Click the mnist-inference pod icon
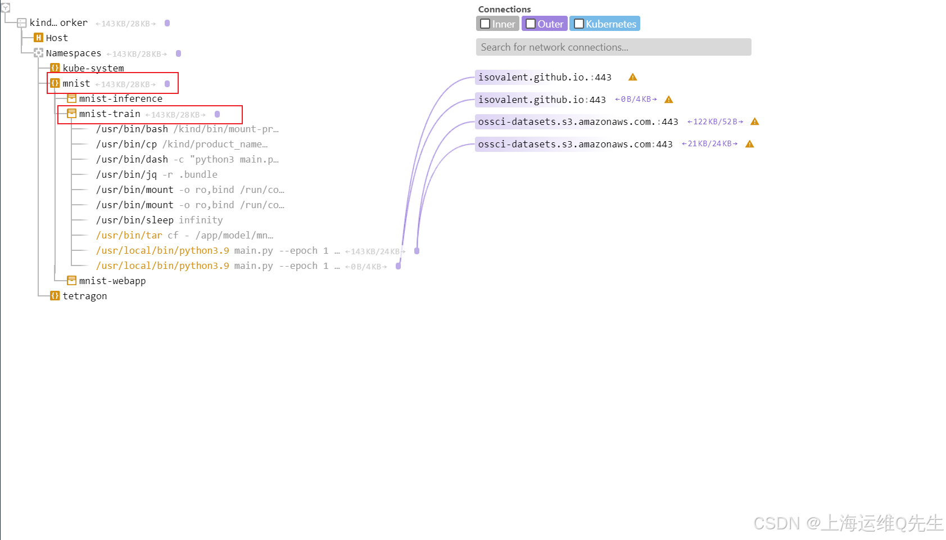The width and height of the screenshot is (946, 540). click(71, 98)
